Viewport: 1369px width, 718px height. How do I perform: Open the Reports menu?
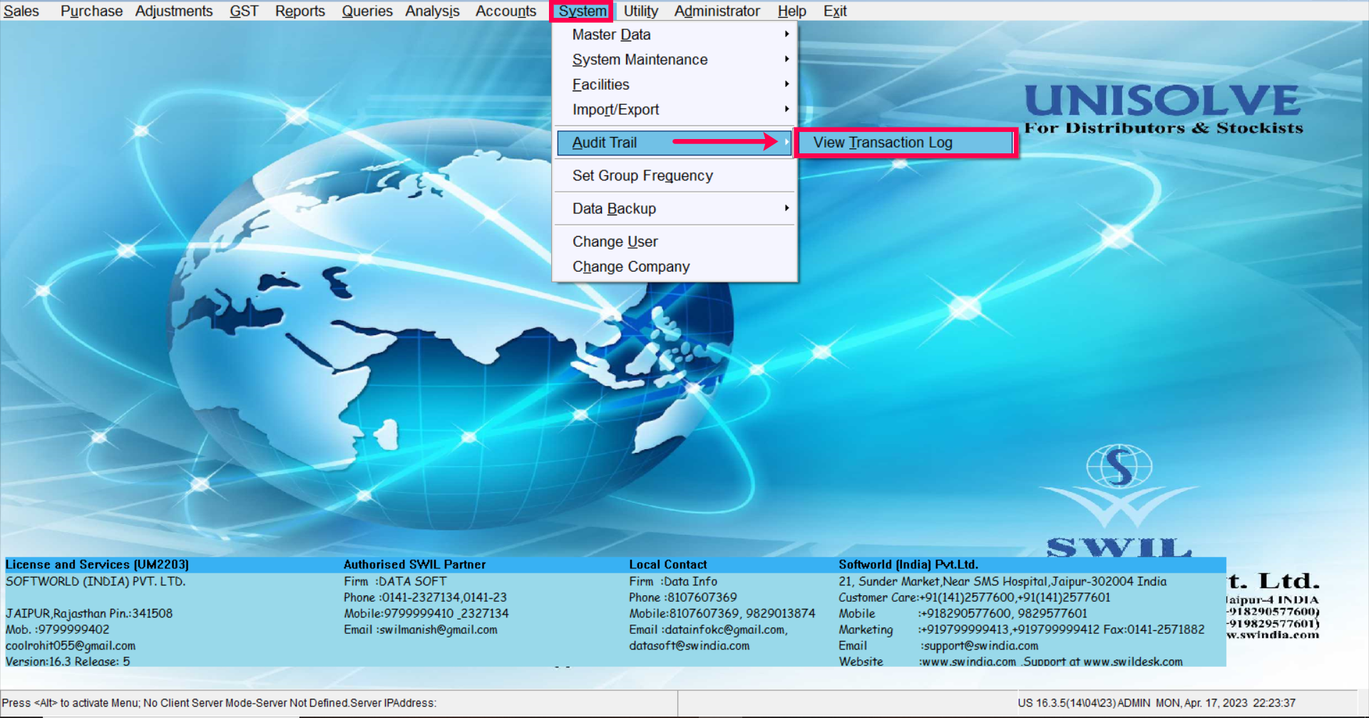click(x=300, y=11)
